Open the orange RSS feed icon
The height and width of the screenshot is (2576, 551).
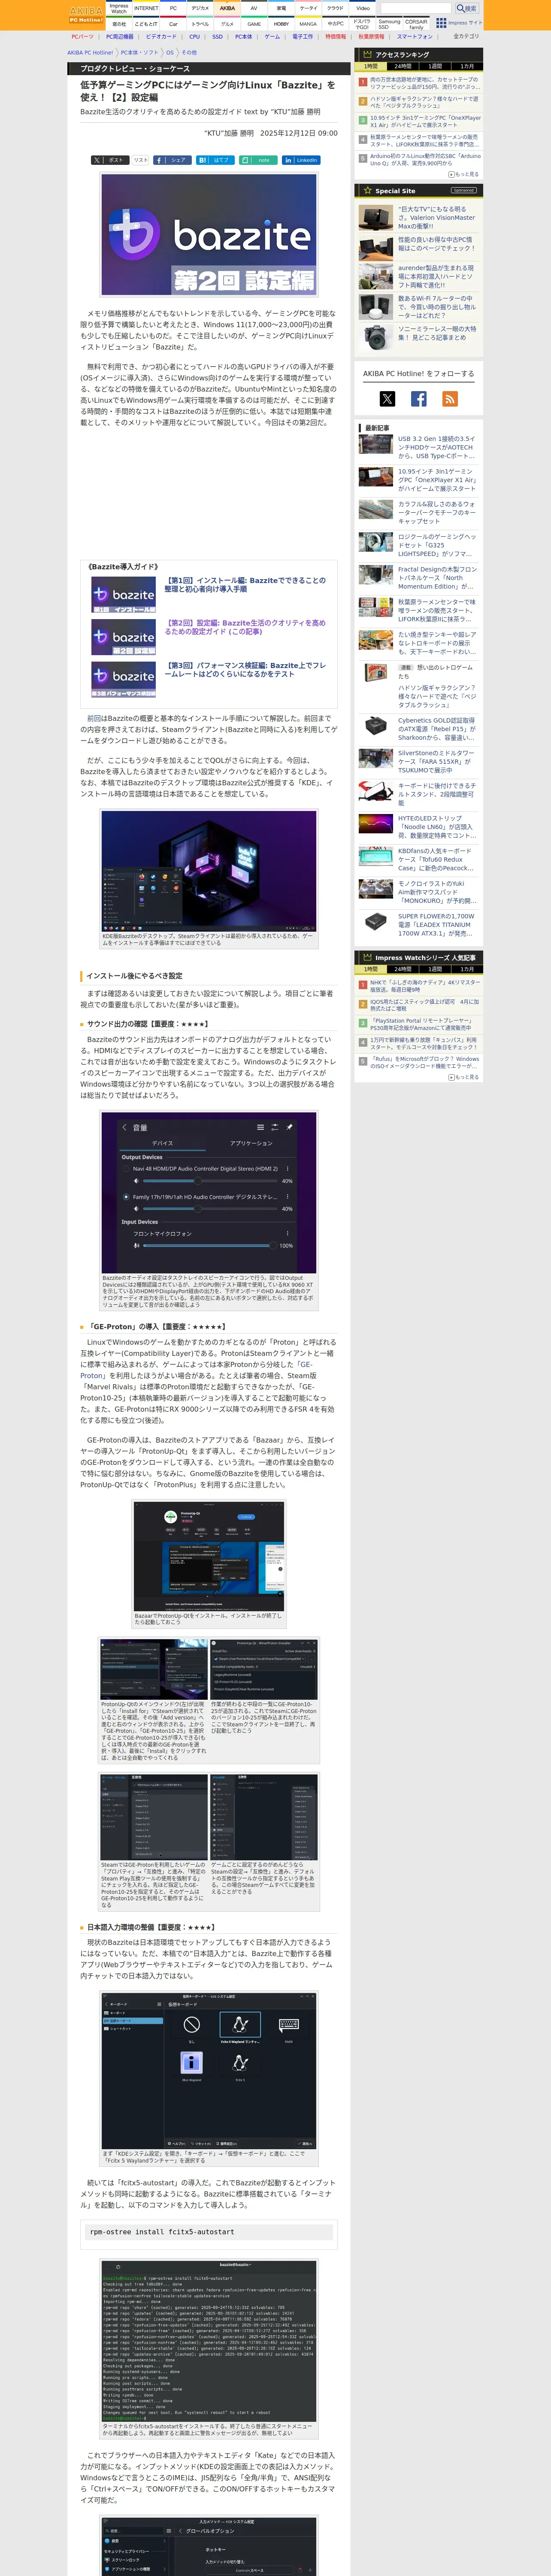point(450,399)
